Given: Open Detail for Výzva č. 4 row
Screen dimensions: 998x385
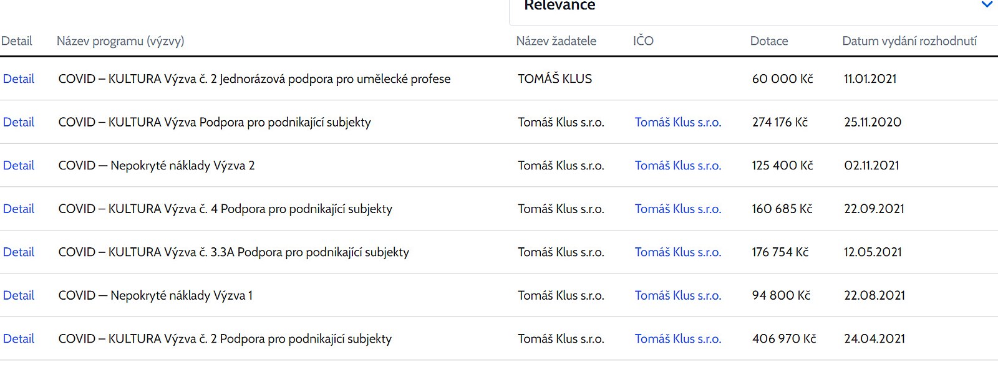Looking at the screenshot, I should (19, 209).
